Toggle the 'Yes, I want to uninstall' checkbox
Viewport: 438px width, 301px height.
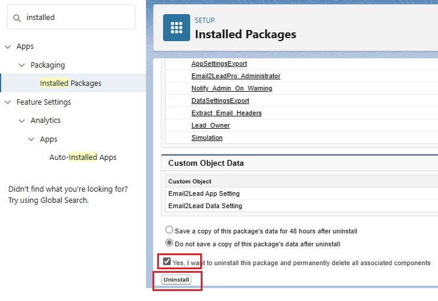167,262
